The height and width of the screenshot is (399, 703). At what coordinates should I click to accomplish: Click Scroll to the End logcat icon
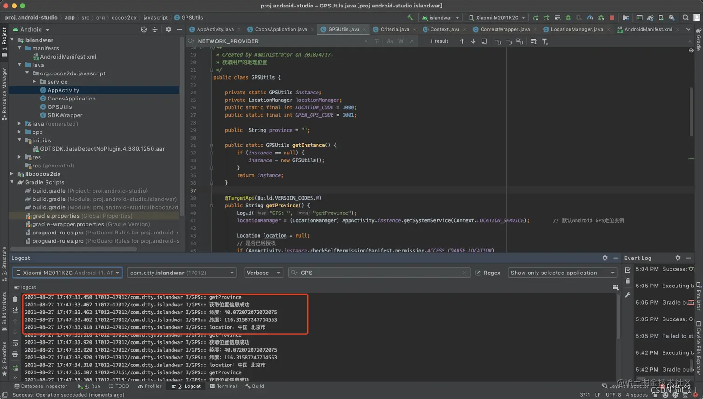coord(15,310)
